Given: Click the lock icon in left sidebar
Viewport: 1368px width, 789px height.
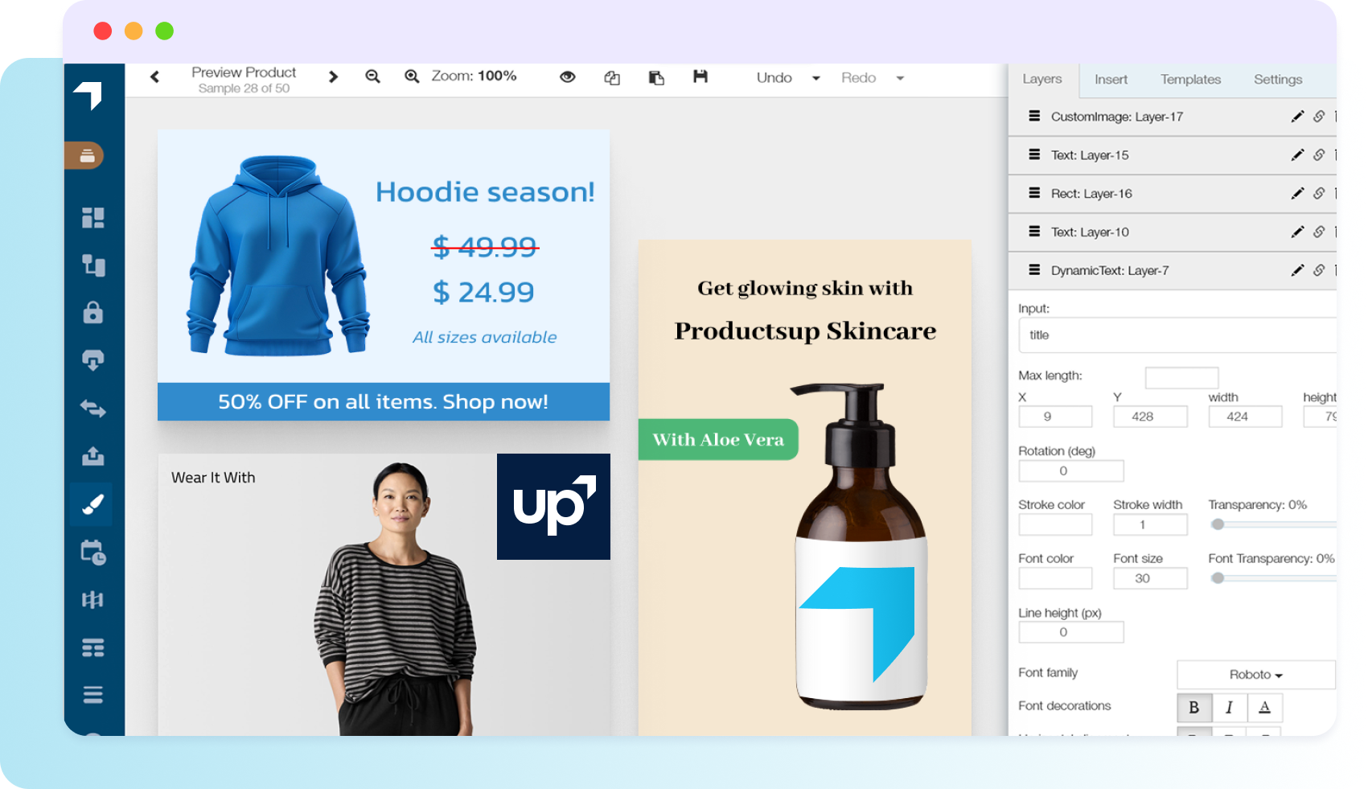Looking at the screenshot, I should coord(92,313).
